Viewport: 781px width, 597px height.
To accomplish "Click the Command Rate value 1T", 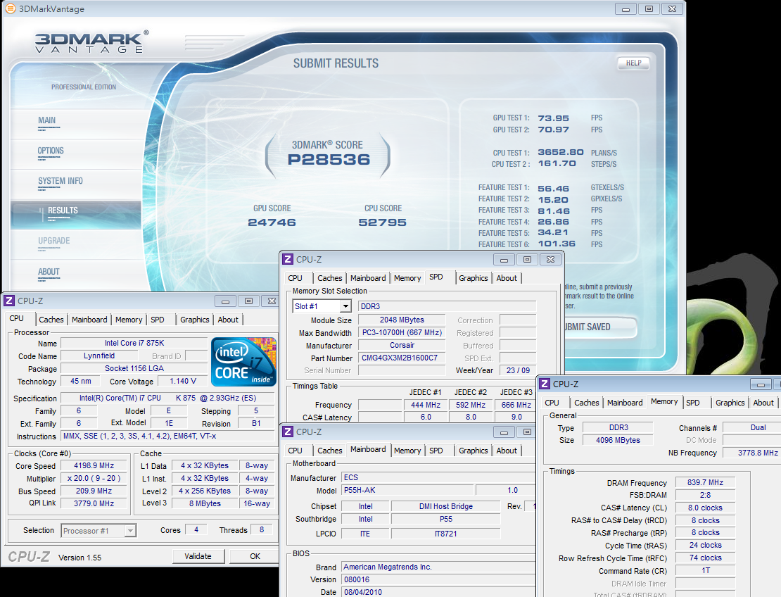I will pyautogui.click(x=705, y=570).
